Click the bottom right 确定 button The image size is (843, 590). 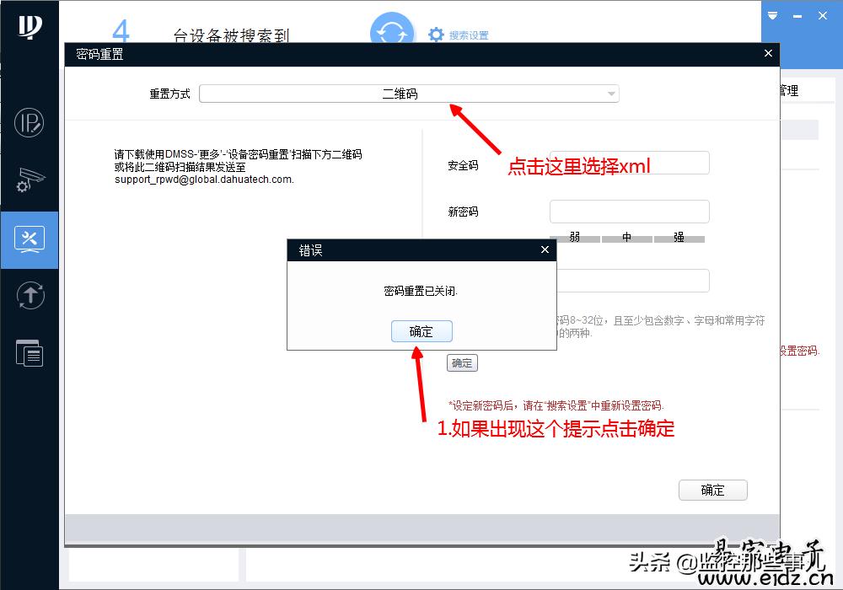point(712,490)
